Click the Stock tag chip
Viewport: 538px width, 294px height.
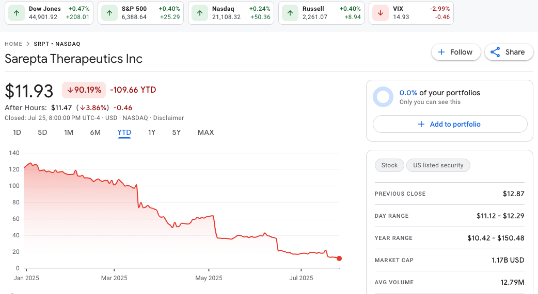tap(389, 165)
